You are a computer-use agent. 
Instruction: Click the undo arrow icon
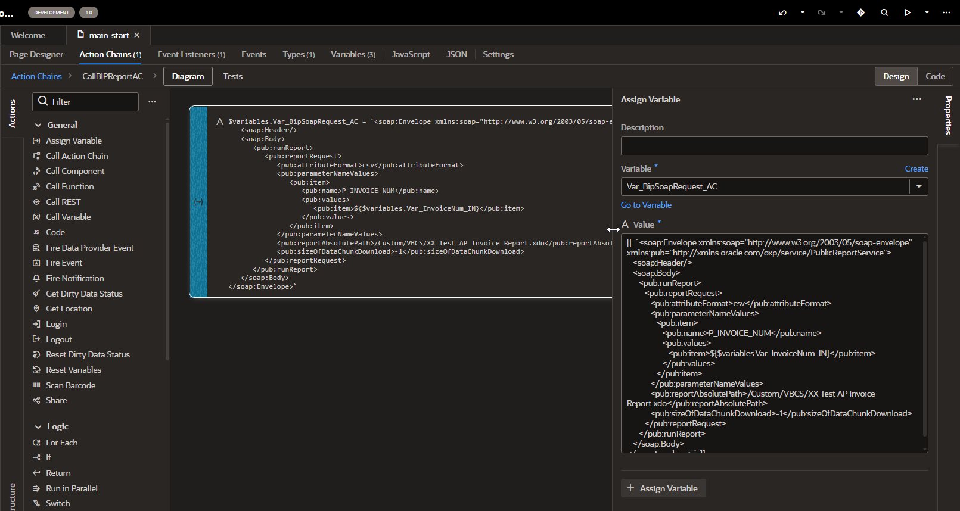pyautogui.click(x=782, y=13)
